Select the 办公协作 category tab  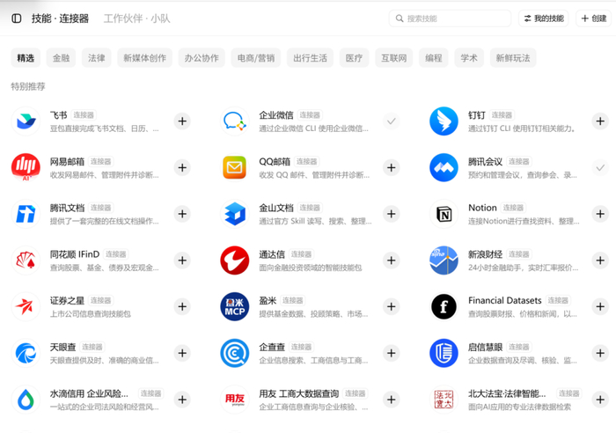(x=202, y=58)
